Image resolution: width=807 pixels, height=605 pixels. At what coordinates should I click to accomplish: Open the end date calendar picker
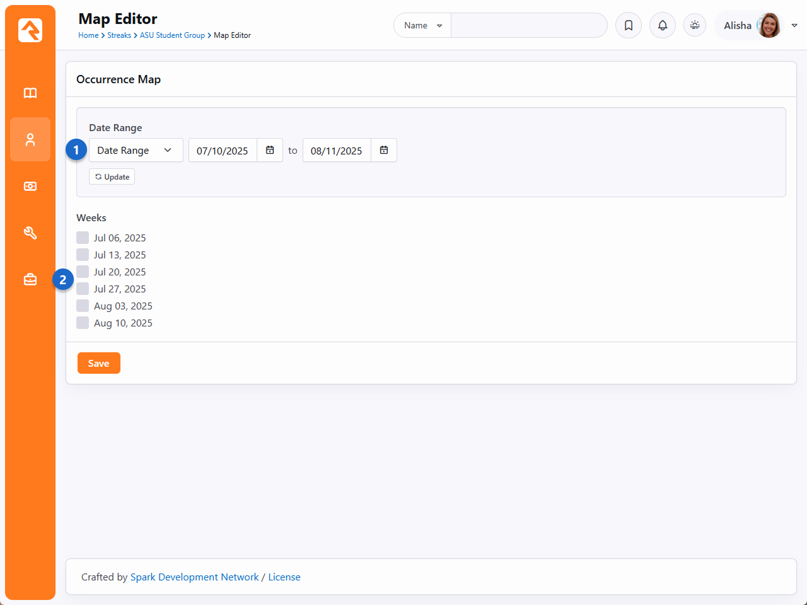point(384,150)
